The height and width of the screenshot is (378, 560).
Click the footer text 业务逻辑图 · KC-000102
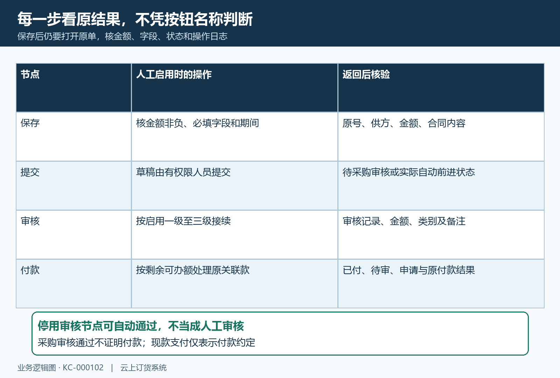coord(61,368)
